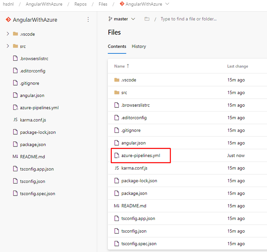Image resolution: width=267 pixels, height=252 pixels.
Task: Select .browserslistrc in the sidebar tree
Action: coord(34,58)
